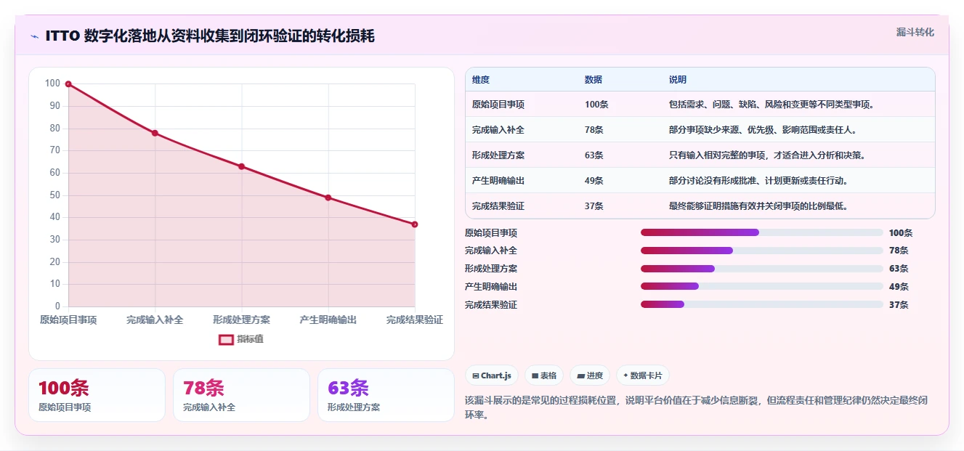The height and width of the screenshot is (451, 964).
Task: Click the description starting 包括需求、问题、缺陷
Action: (771, 105)
